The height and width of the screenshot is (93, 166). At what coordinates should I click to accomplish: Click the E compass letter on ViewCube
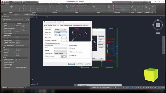163,25
